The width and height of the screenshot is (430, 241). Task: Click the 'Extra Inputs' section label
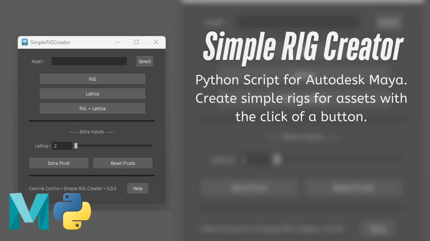[92, 132]
